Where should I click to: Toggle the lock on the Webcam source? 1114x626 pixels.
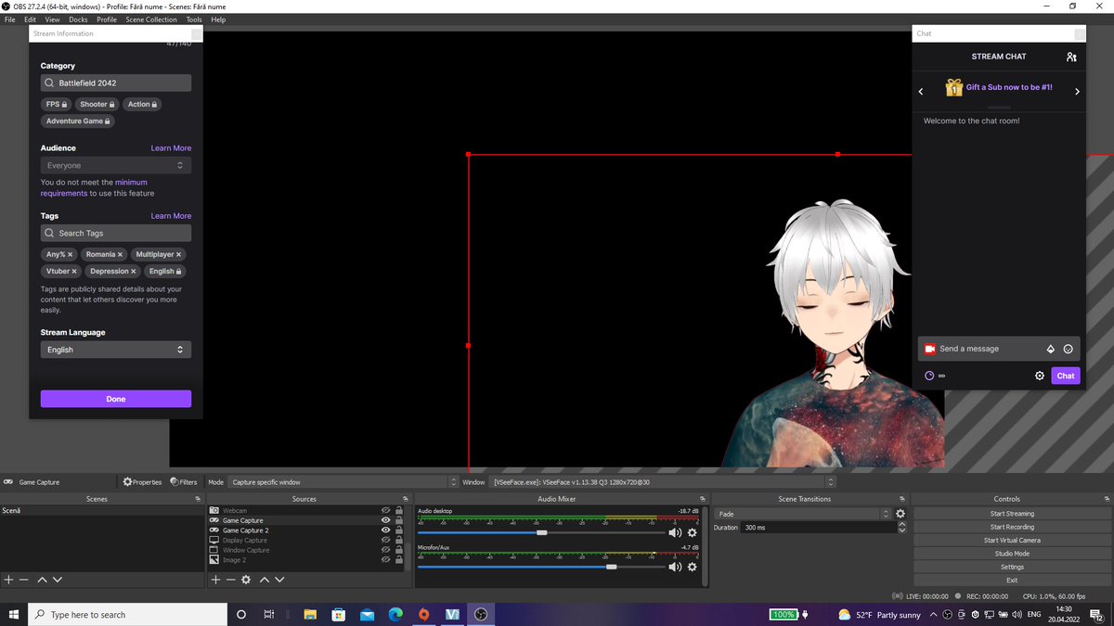[399, 511]
